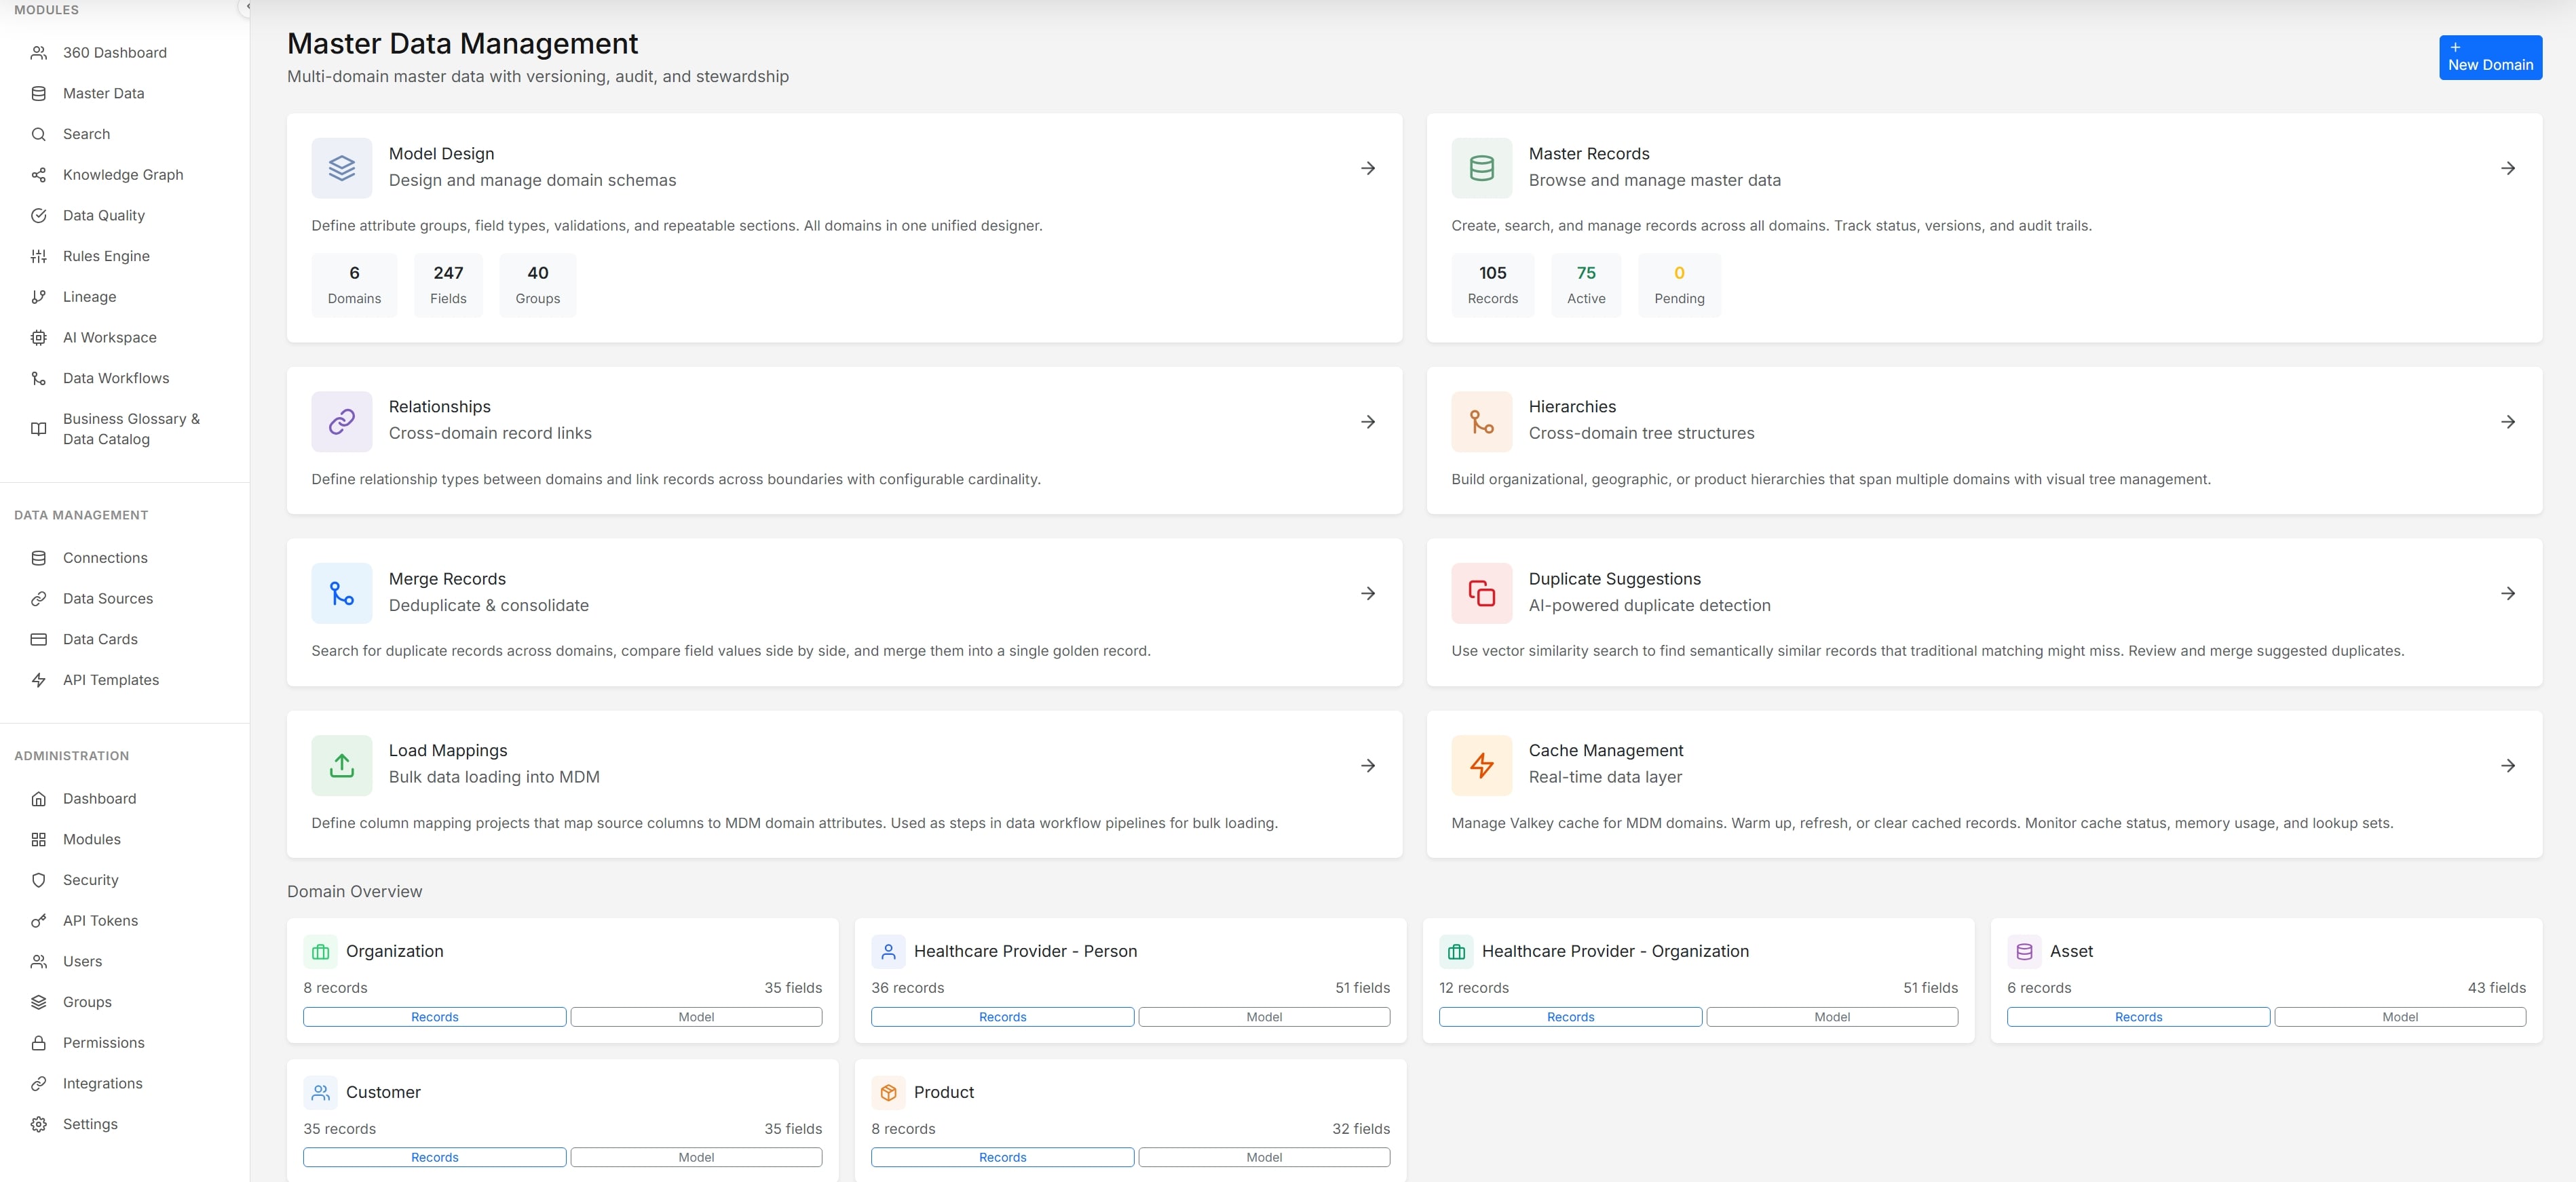
Task: Go to Rules Engine module
Action: 106,256
